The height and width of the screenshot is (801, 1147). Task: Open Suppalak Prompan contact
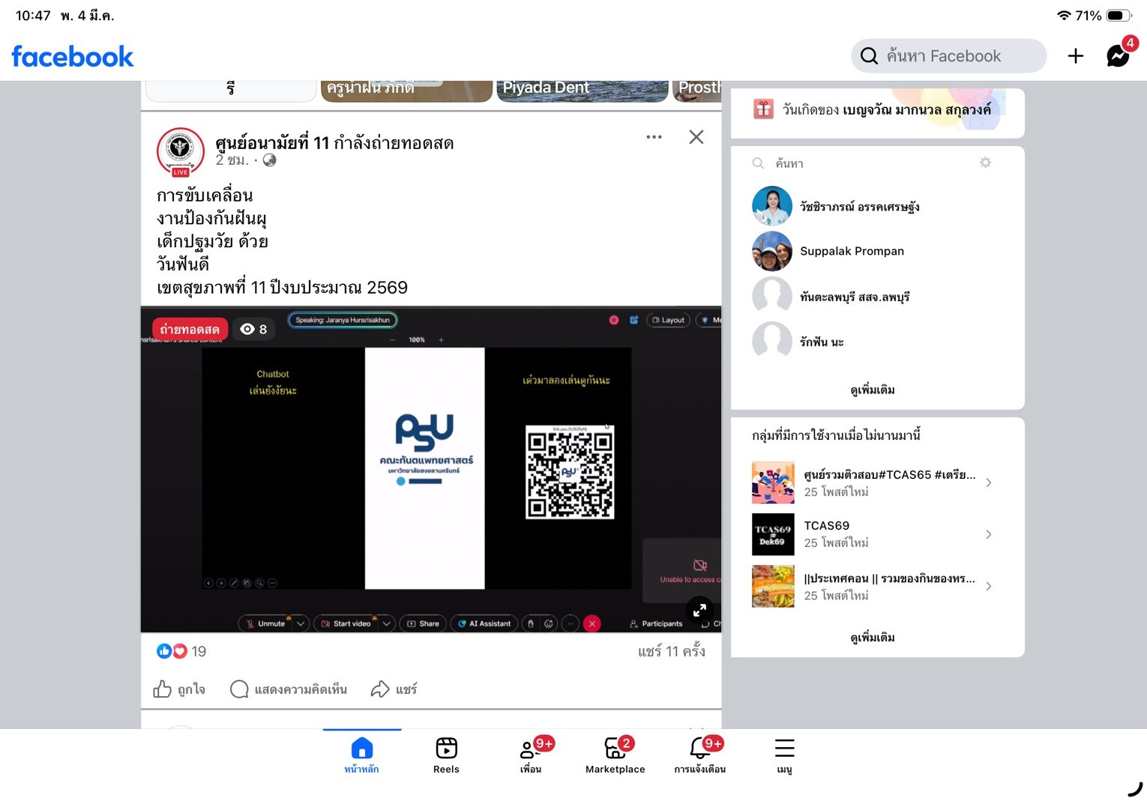point(852,251)
